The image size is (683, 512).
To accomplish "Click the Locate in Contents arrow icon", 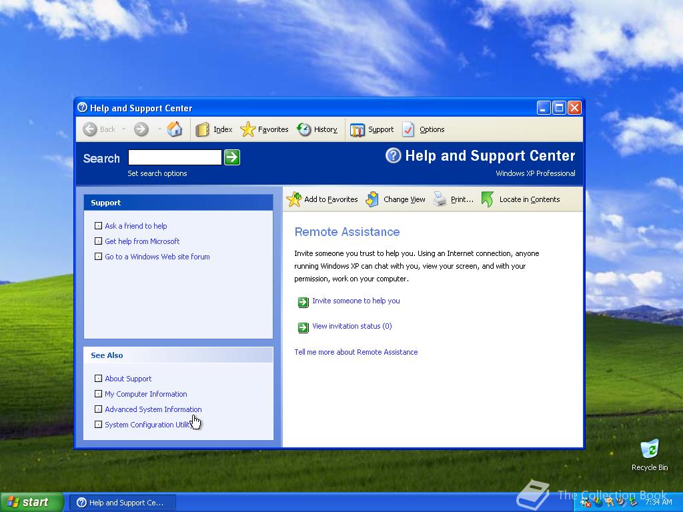I will pyautogui.click(x=488, y=199).
